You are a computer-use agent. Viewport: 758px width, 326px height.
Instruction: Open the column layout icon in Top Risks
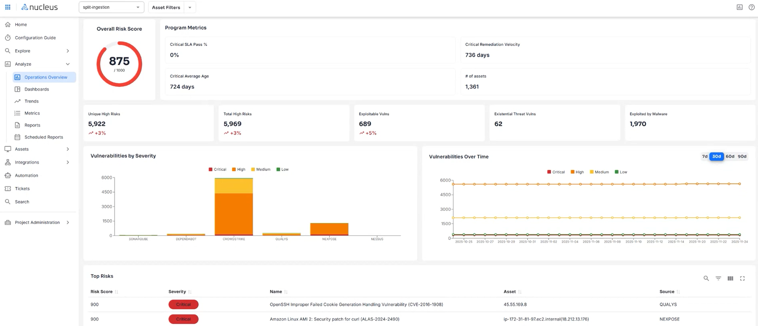(730, 278)
